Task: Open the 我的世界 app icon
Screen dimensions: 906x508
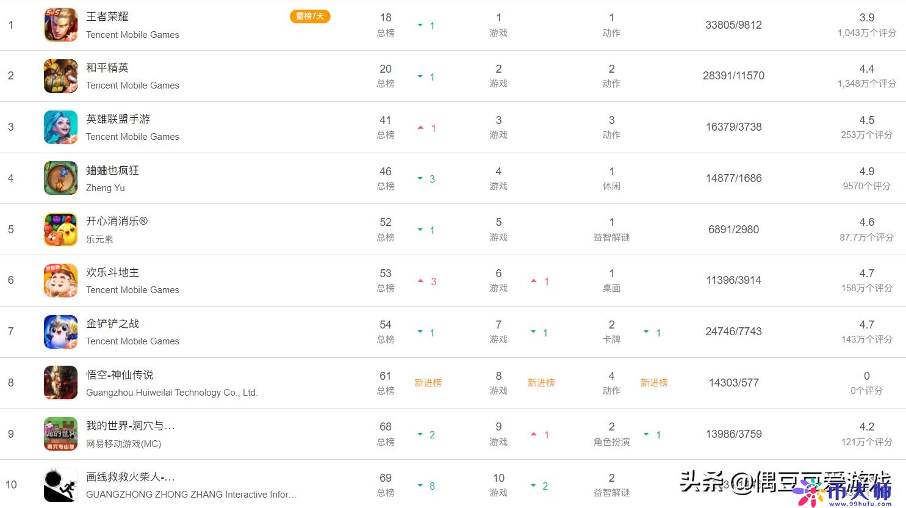Action: tap(61, 434)
